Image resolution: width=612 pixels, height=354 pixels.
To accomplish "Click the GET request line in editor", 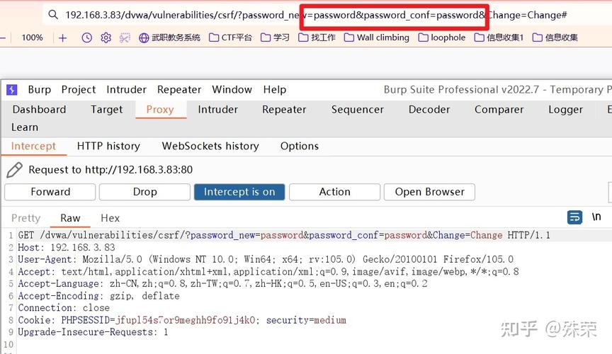I will [x=284, y=235].
